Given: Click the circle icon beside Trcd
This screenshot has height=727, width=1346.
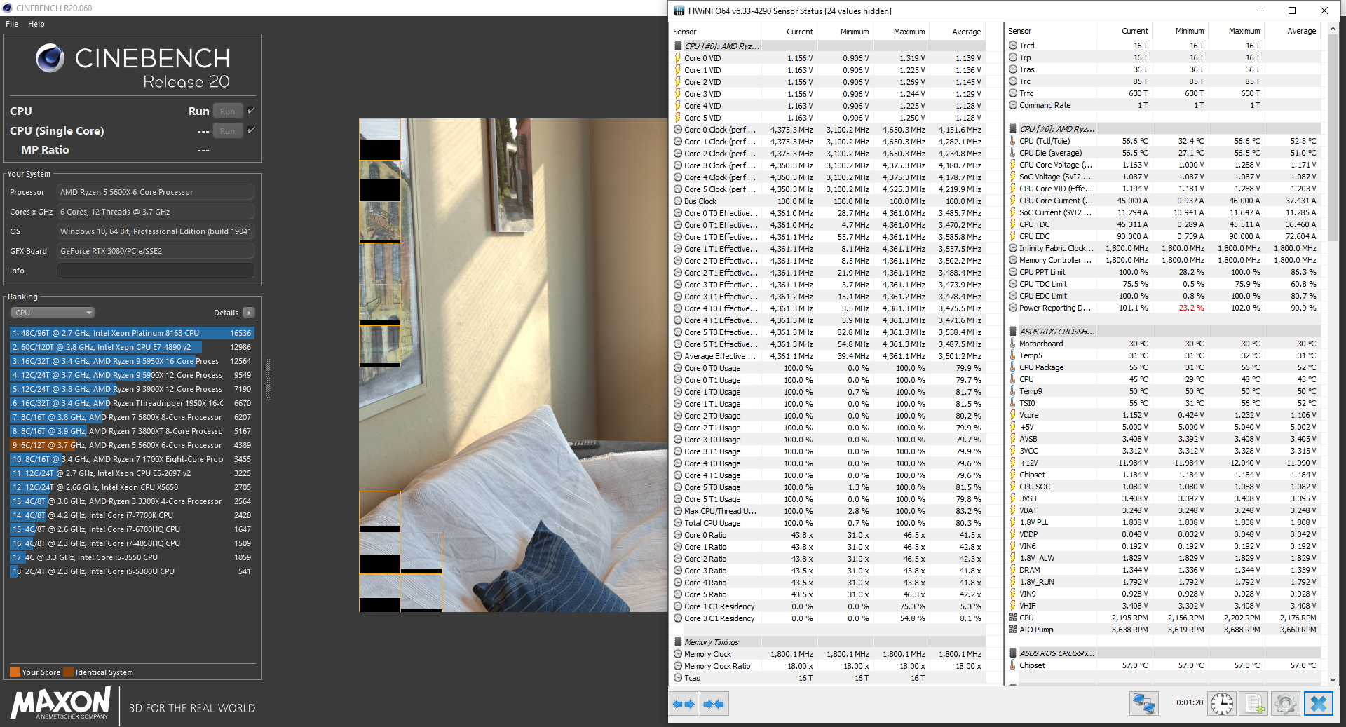Looking at the screenshot, I should [x=1013, y=46].
